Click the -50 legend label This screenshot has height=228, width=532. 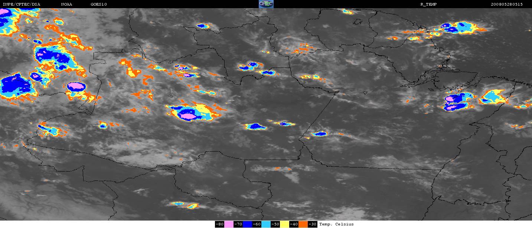[x=275, y=224]
